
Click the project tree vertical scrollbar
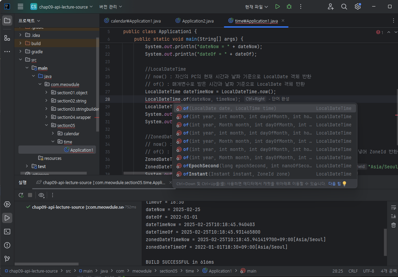point(98,85)
